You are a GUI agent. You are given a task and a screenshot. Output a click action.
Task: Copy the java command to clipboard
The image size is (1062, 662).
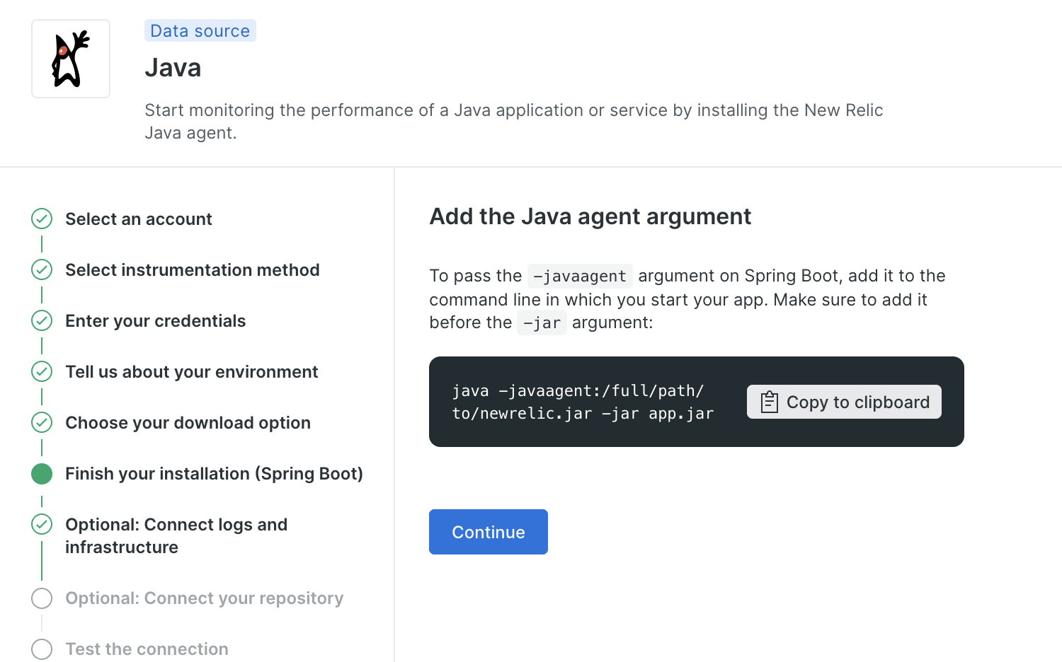pyautogui.click(x=844, y=402)
